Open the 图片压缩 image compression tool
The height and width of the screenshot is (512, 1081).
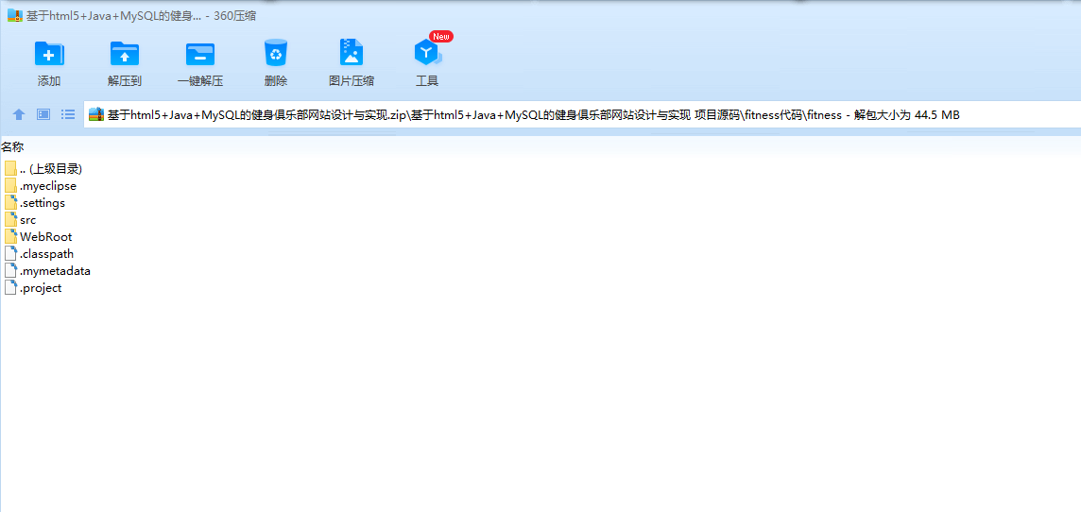coord(352,52)
